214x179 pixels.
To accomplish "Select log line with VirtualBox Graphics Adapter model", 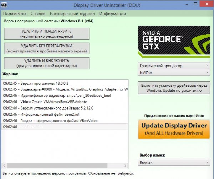I will tap(65, 89).
